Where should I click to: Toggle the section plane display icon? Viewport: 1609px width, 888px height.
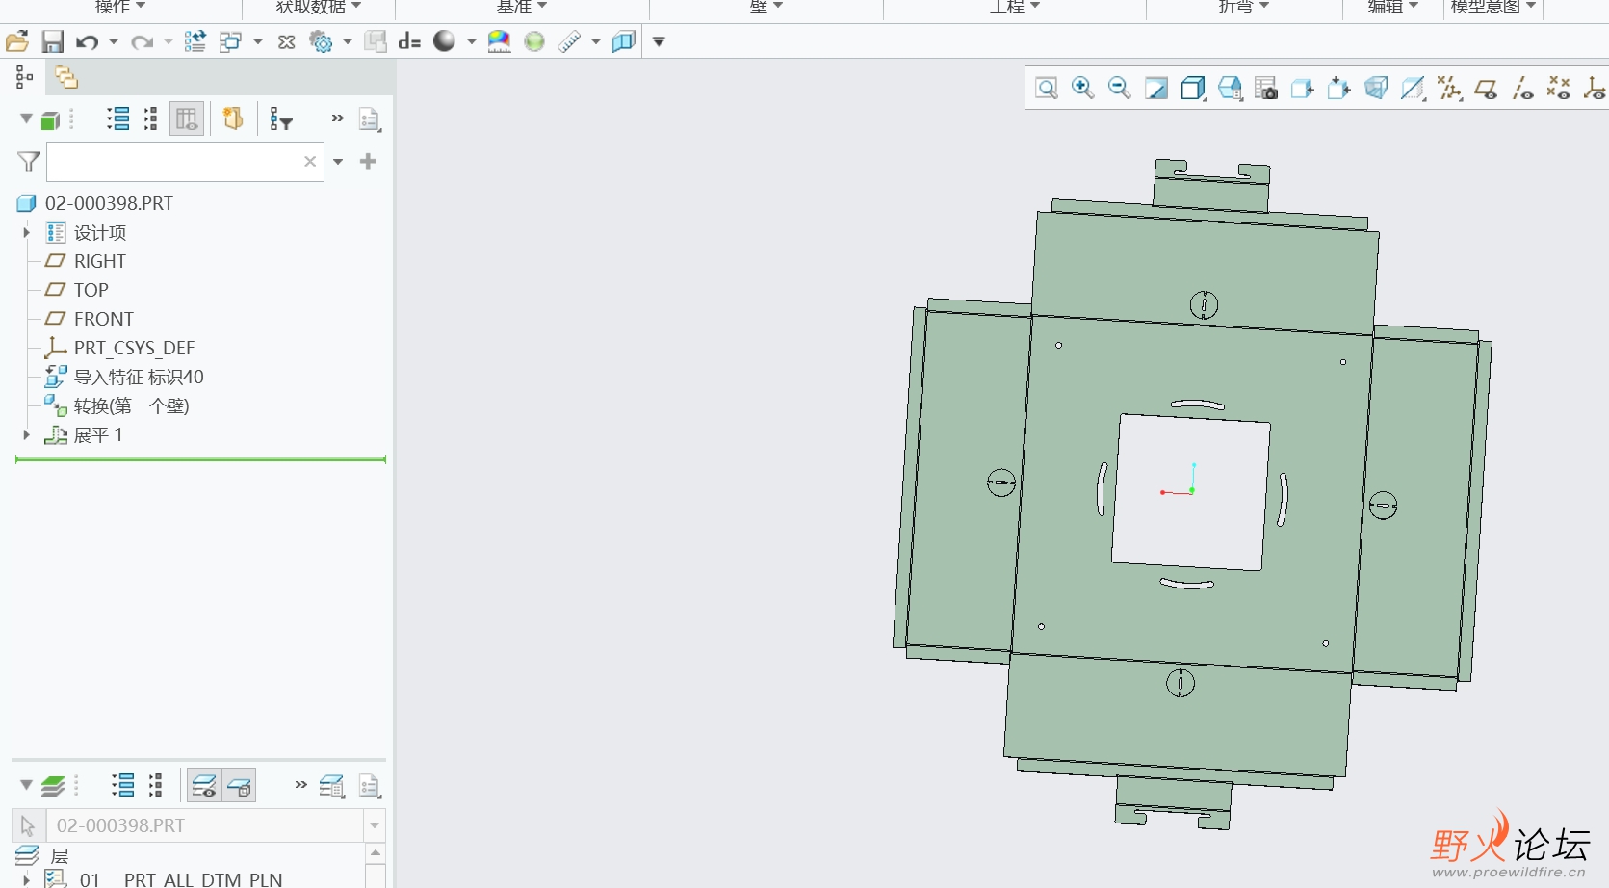click(1413, 89)
